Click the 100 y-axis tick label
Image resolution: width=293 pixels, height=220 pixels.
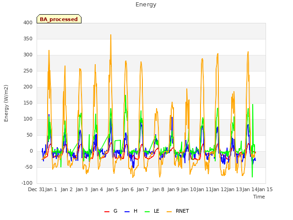28,119
